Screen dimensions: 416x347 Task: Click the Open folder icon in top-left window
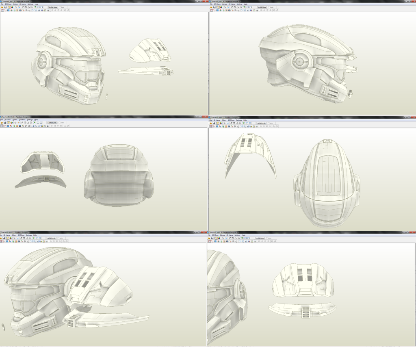2,7
